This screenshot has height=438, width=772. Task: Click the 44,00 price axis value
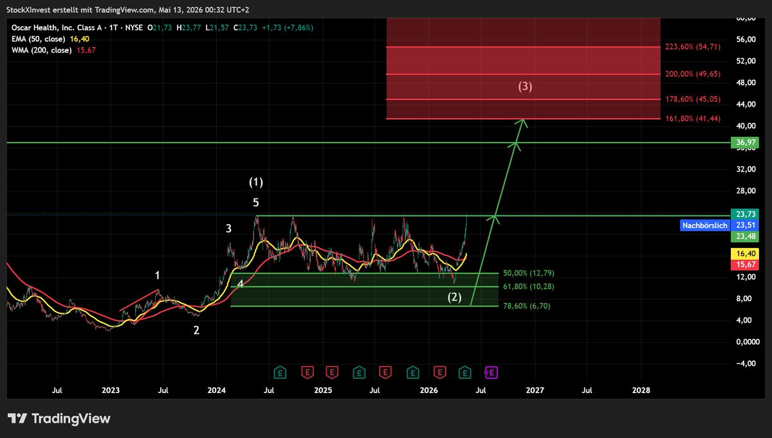click(x=745, y=104)
